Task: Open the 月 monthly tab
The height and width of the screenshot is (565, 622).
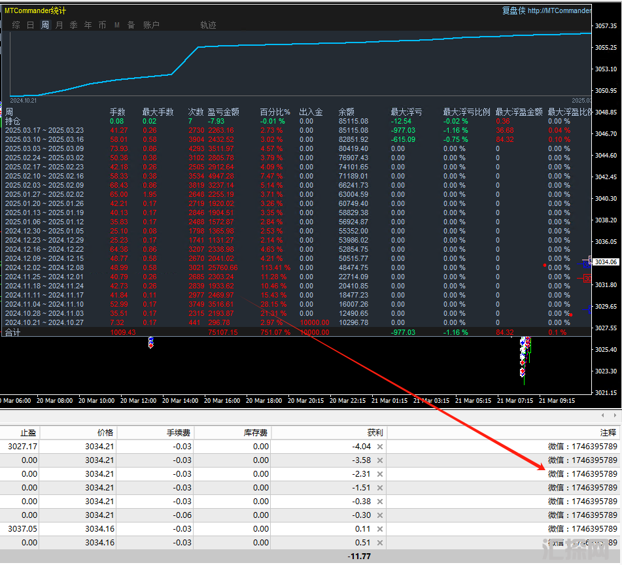Action: (x=59, y=25)
